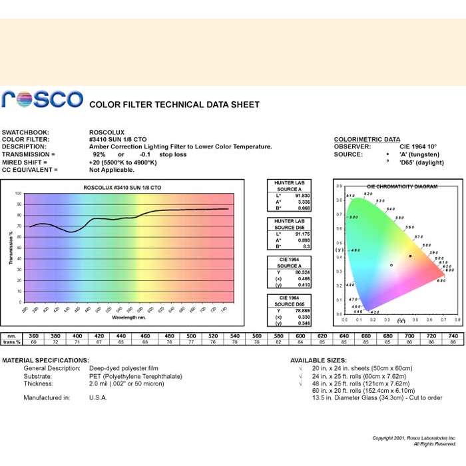Select 'PET (Polyethylene Terephthalate)' substrate value
Viewport: 466px width, 466px height.
(136, 376)
